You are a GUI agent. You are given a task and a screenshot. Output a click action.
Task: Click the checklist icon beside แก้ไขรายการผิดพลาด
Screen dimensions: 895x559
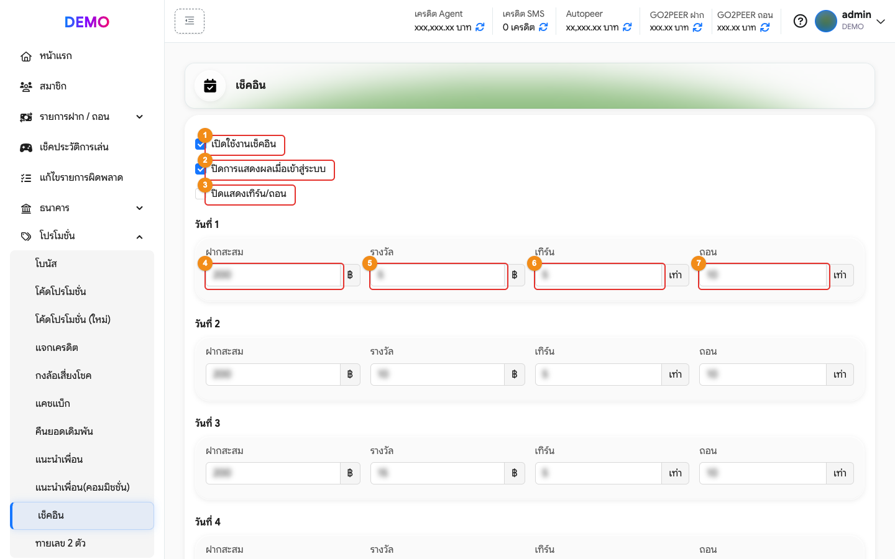(26, 178)
